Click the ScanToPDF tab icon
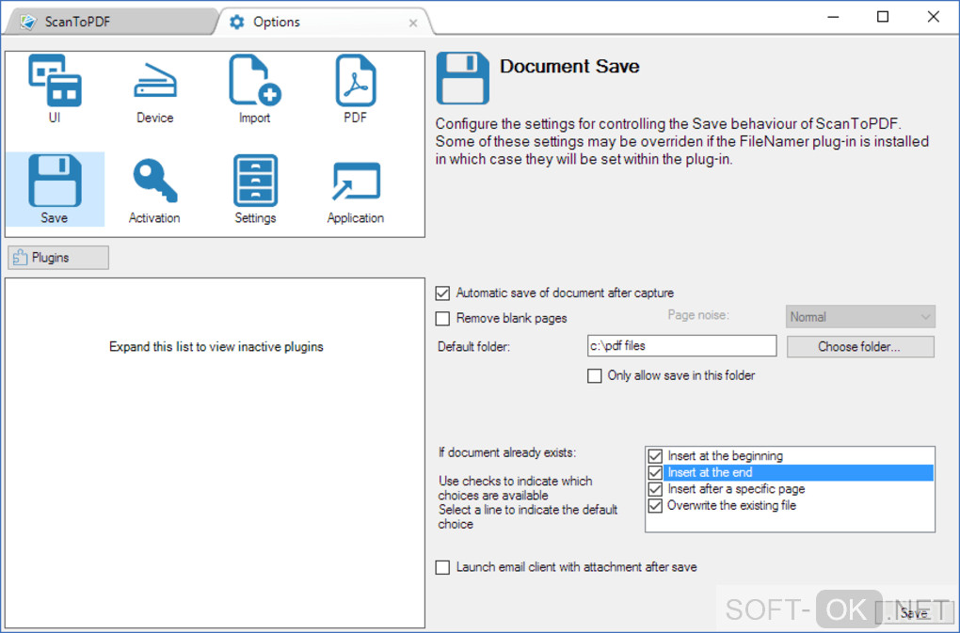 [27, 22]
